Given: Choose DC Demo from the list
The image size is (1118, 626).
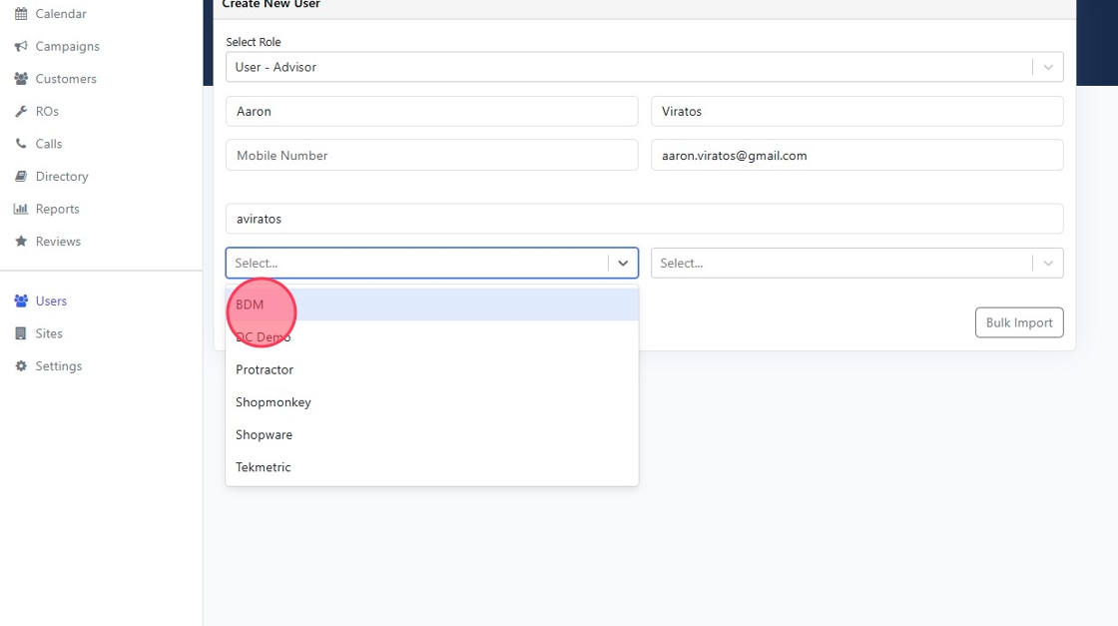Looking at the screenshot, I should [x=431, y=337].
